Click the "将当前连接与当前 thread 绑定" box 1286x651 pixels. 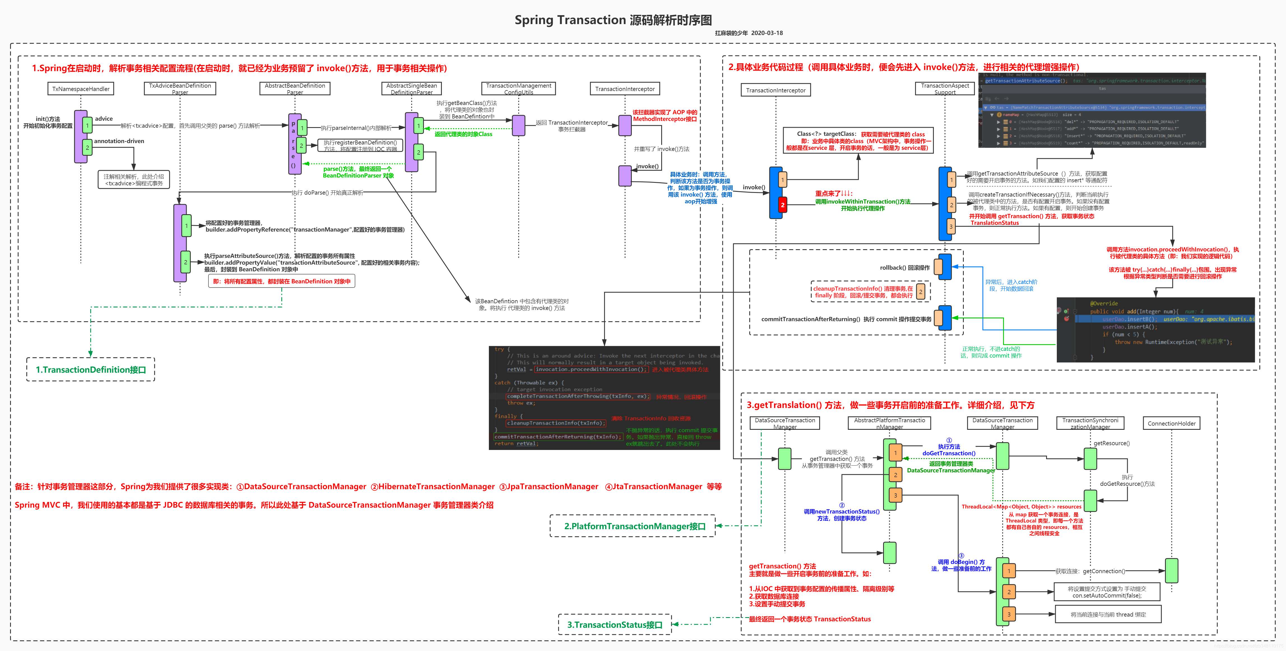pos(1108,614)
